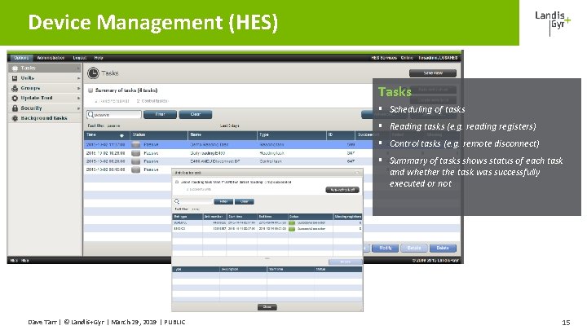Click the Delete button

coord(443,248)
